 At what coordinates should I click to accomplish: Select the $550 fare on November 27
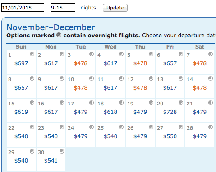pos(170,136)
